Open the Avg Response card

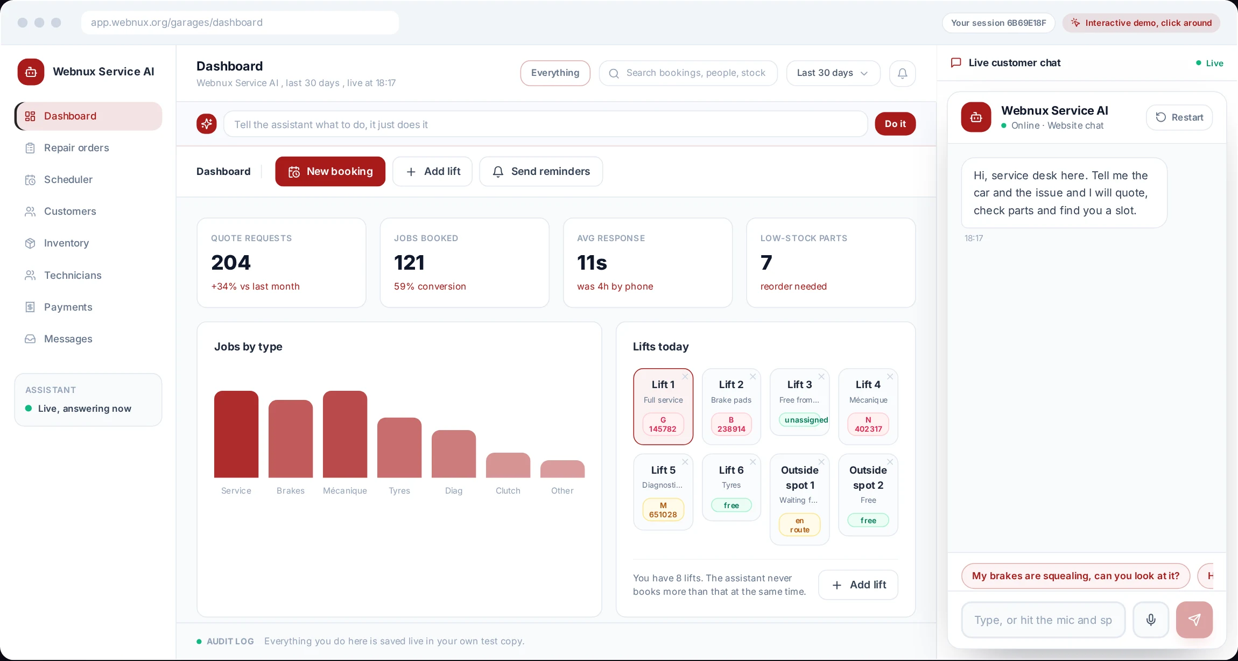(x=648, y=263)
